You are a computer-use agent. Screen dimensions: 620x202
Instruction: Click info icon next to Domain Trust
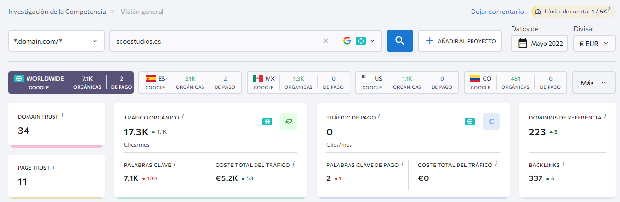[63, 116]
